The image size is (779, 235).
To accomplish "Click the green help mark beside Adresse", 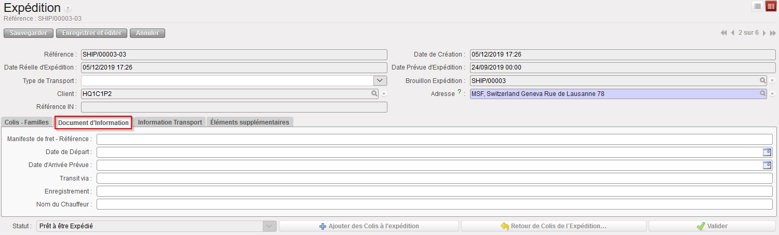I will point(459,93).
